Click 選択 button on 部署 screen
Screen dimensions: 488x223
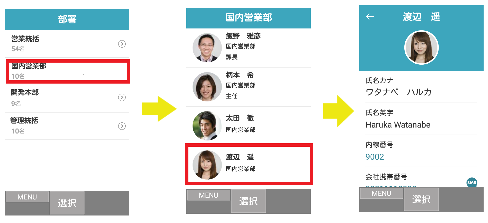pos(67,203)
